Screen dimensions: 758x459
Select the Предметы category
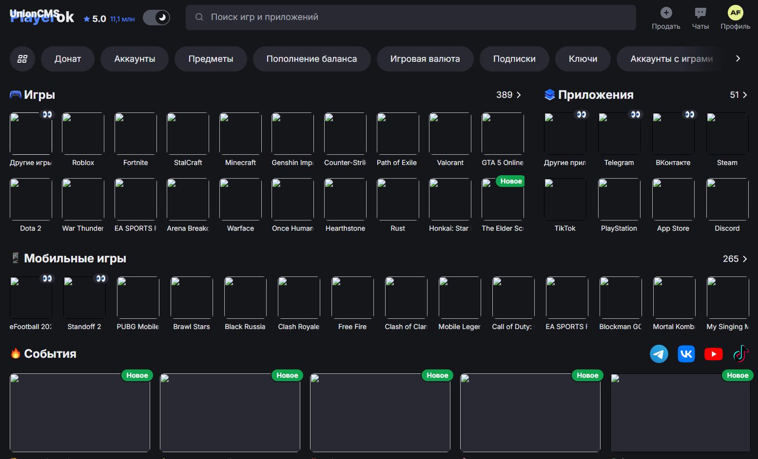[211, 59]
